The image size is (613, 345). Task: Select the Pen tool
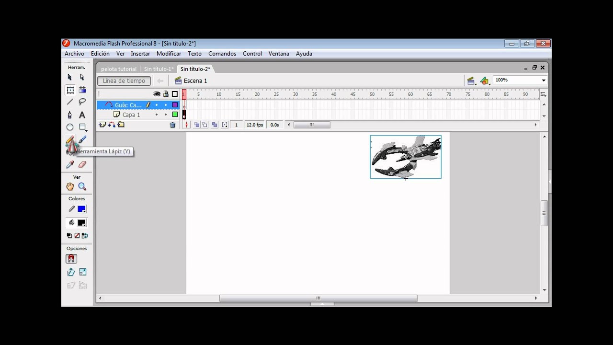click(x=70, y=115)
